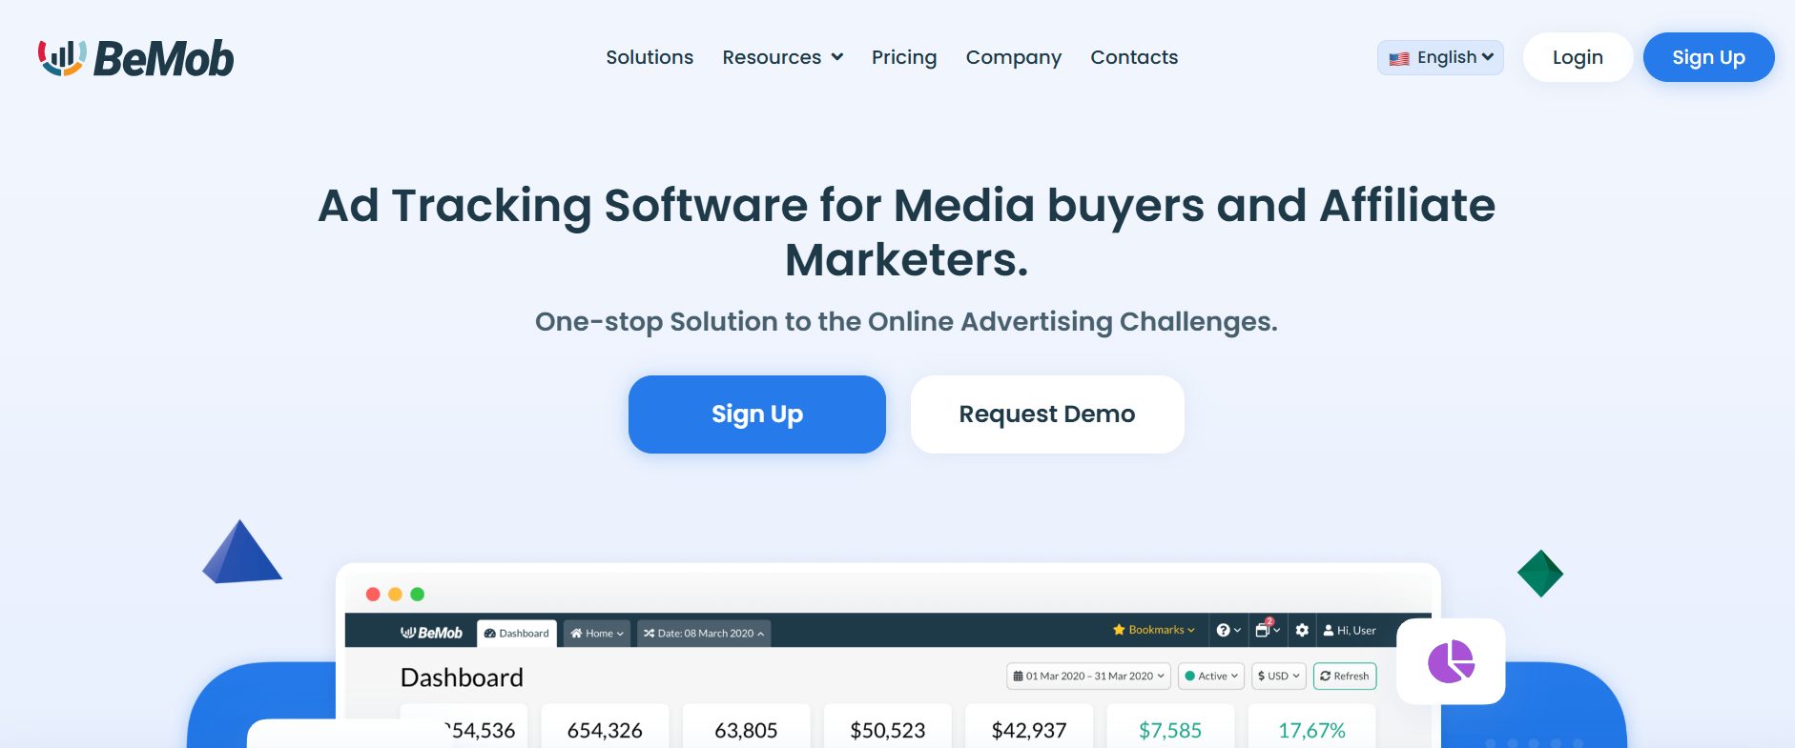Click the red window dot
This screenshot has height=748, width=1795.
(373, 594)
